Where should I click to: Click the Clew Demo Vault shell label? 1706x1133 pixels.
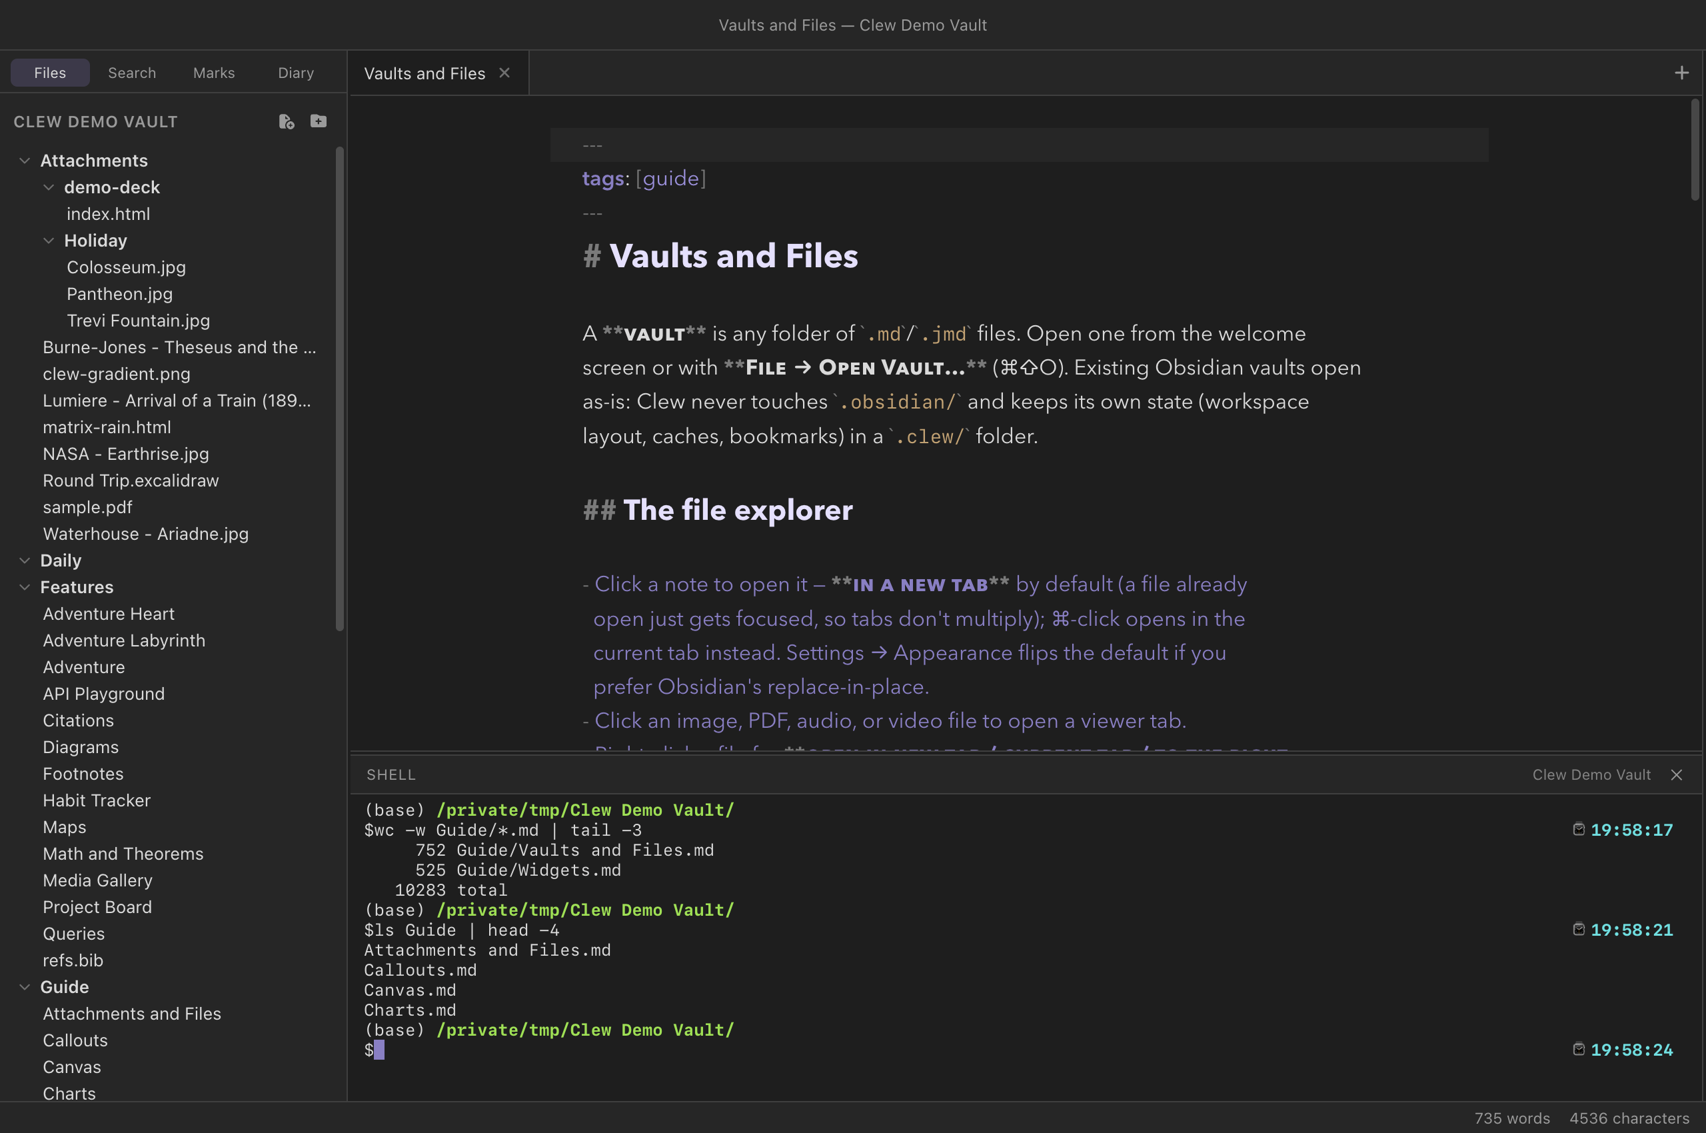[x=1591, y=774]
